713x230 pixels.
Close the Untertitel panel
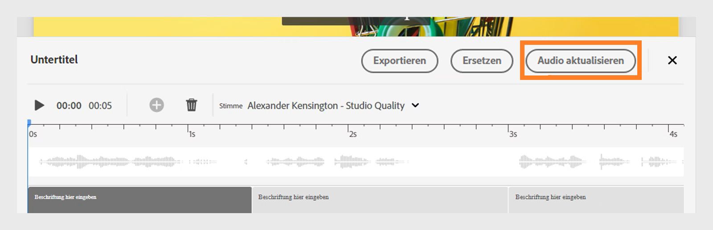click(x=672, y=60)
